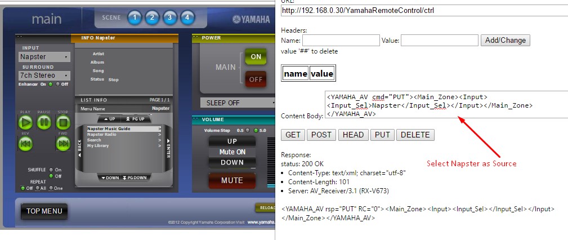
Task: Open Napster Radio entry
Action: 124,135
